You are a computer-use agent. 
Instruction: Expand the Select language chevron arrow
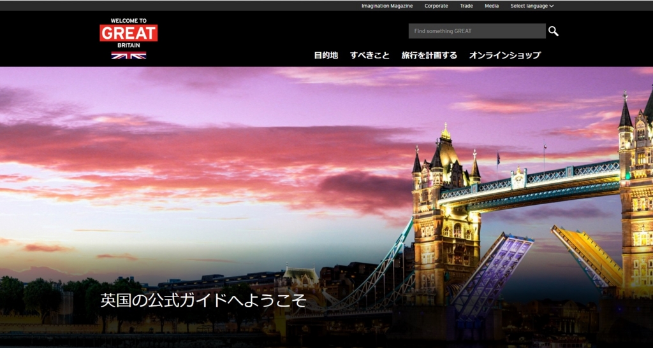[552, 6]
